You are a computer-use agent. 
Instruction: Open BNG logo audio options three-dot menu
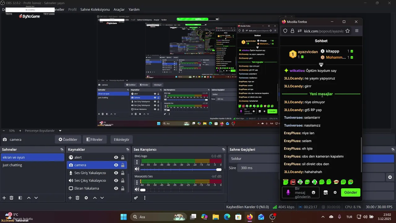(x=137, y=162)
